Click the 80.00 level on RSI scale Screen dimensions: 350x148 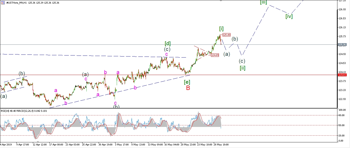(342, 115)
